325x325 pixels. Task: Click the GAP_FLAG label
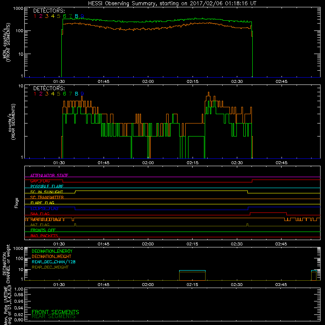(40, 181)
